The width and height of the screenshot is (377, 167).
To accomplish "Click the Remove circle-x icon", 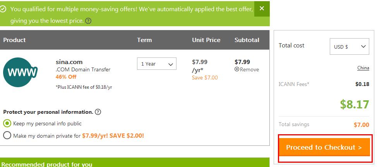I will pyautogui.click(x=237, y=69).
